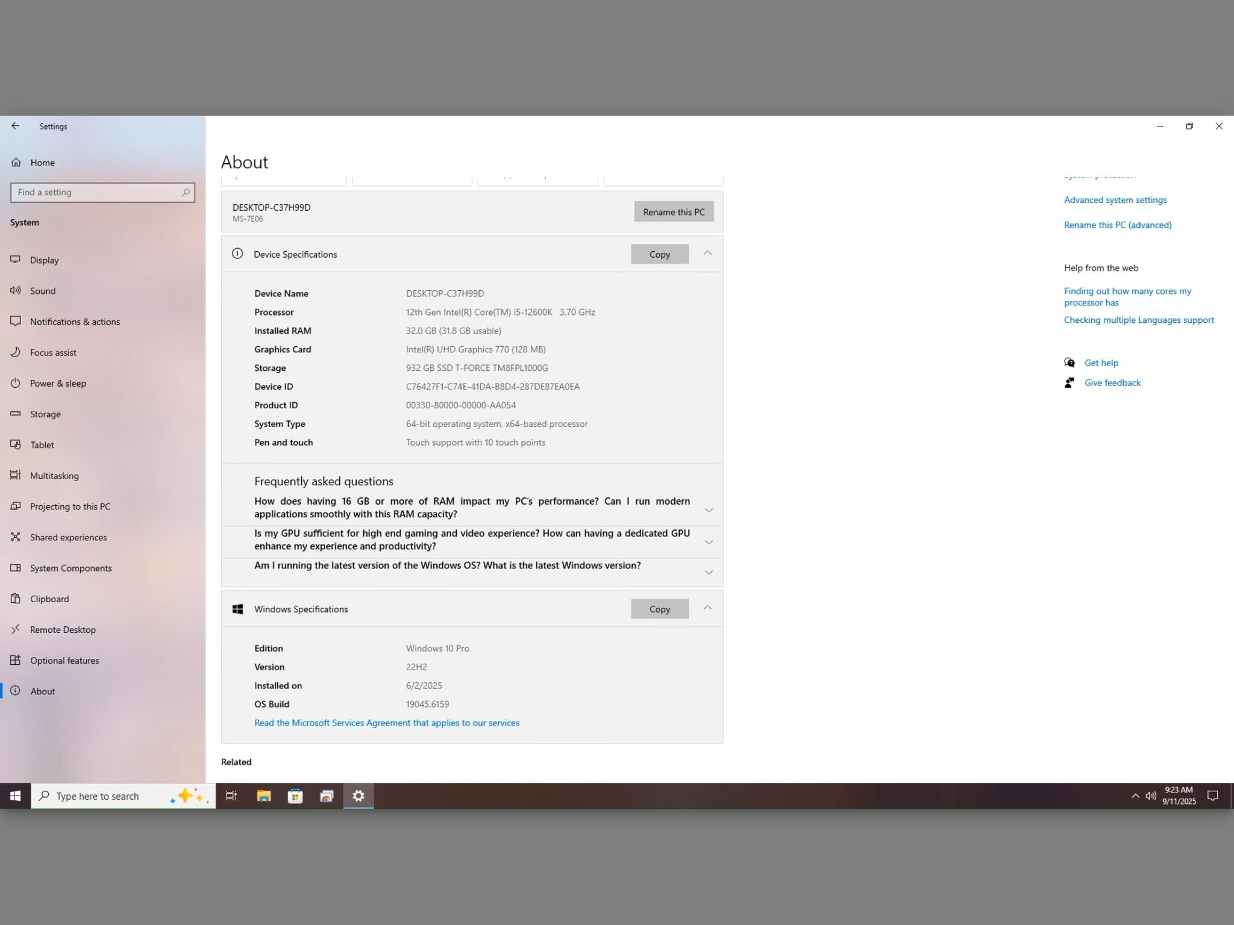This screenshot has width=1234, height=925.
Task: Click the volume speaker tray icon
Action: (x=1151, y=796)
